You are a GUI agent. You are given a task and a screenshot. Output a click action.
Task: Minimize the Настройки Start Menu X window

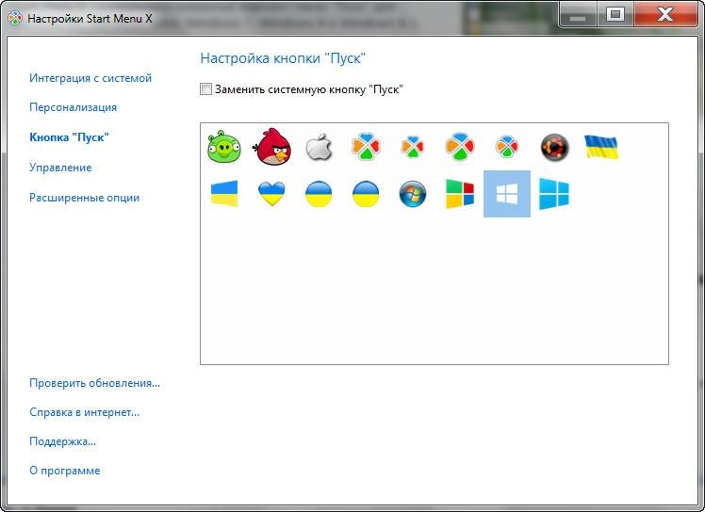(578, 15)
